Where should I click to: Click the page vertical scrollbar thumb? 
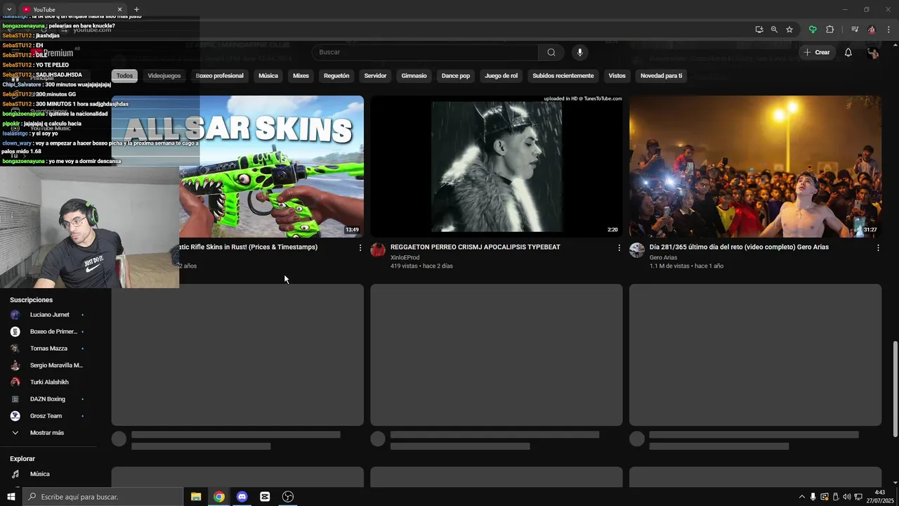pyautogui.click(x=895, y=388)
